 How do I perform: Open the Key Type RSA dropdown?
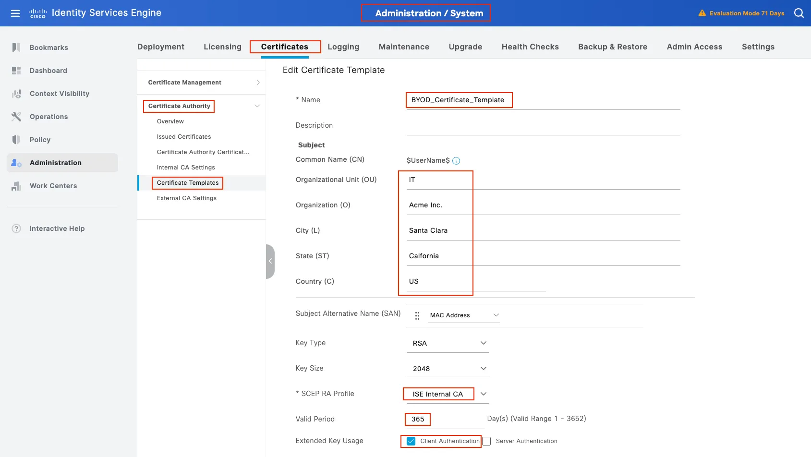448,343
